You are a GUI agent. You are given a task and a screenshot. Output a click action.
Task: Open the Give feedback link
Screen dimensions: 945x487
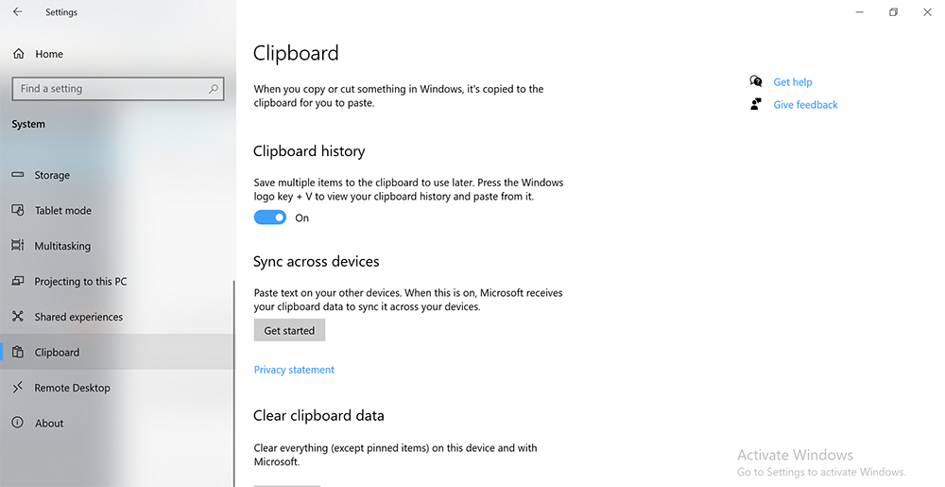[805, 104]
